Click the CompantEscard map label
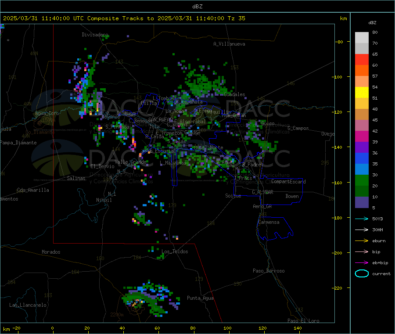 coord(288,182)
